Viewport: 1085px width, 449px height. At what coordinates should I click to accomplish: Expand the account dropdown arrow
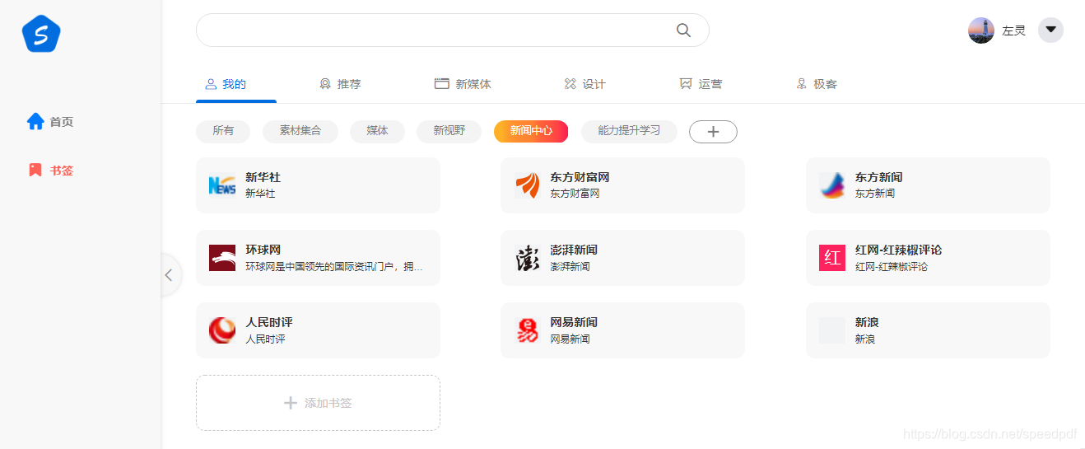pyautogui.click(x=1050, y=30)
